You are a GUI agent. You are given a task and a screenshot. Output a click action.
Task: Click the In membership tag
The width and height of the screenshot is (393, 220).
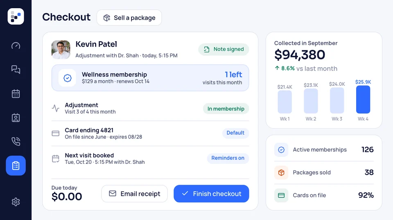226,109
